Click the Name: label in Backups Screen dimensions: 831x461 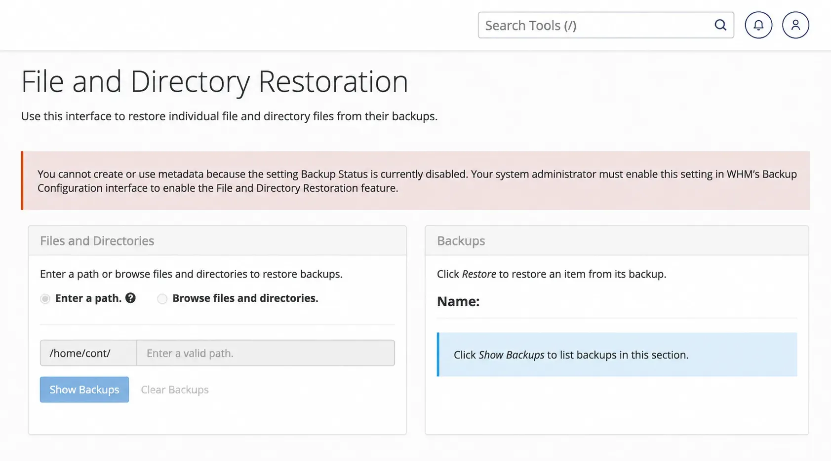pos(458,301)
